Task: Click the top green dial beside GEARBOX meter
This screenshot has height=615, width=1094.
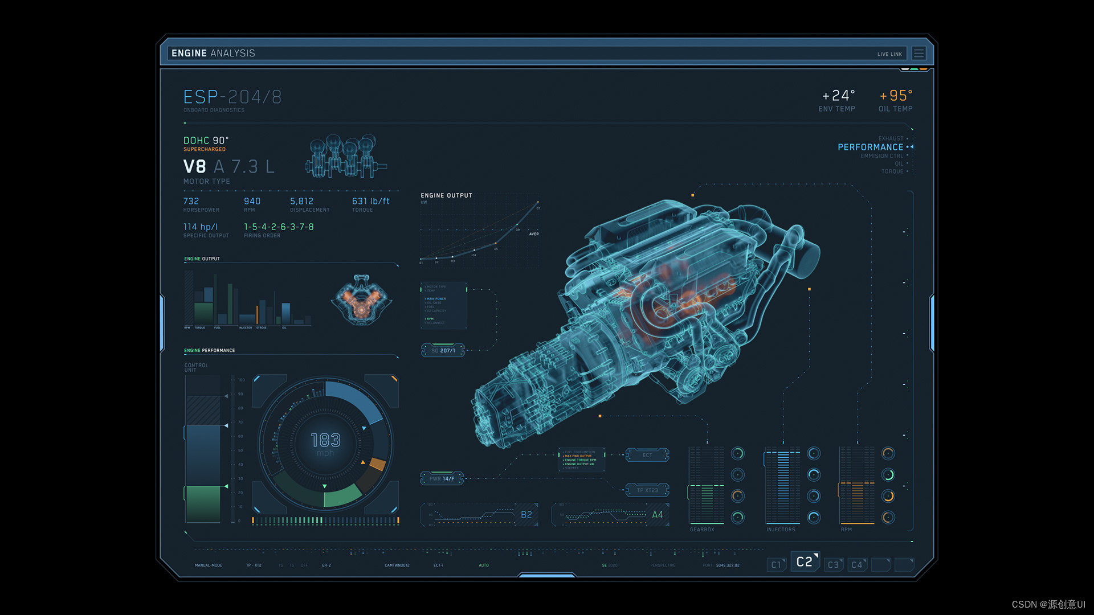Action: click(738, 454)
